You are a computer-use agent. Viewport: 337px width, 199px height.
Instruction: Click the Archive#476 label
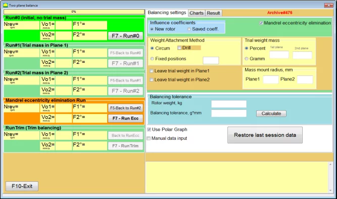click(279, 13)
